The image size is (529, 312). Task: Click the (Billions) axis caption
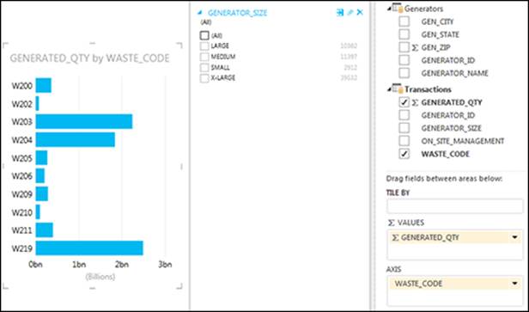(100, 277)
